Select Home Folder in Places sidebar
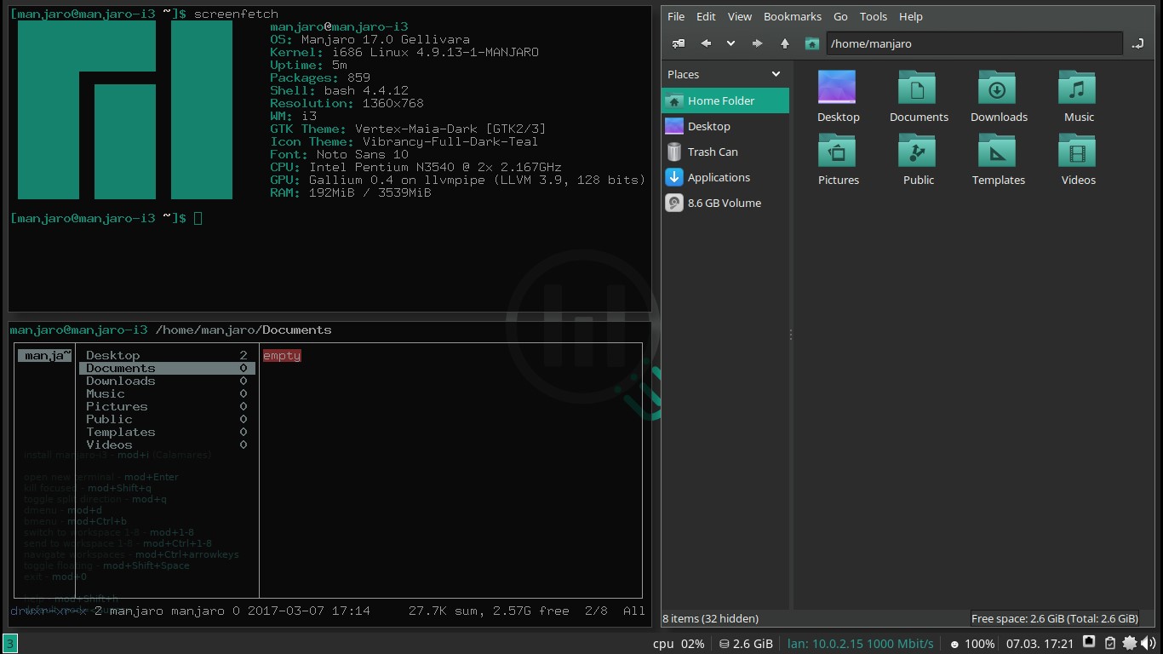Screen dimensions: 1163x654 [725, 100]
